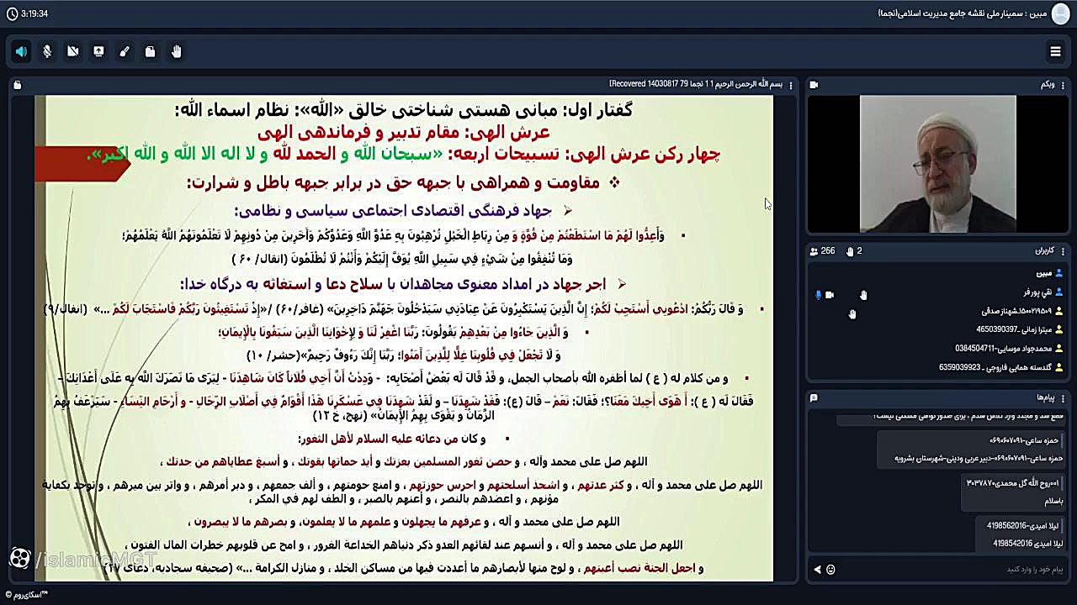Click the raised hand on نقی پورفر's row
This screenshot has height=605, width=1077.
863,295
